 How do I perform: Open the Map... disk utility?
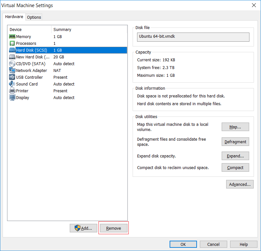[x=235, y=127]
